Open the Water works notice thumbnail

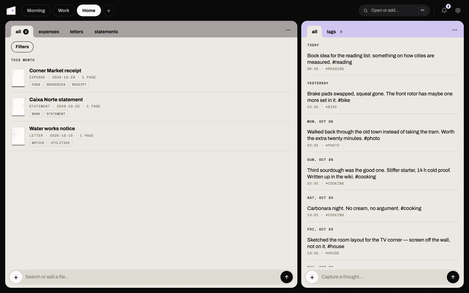(x=18, y=136)
